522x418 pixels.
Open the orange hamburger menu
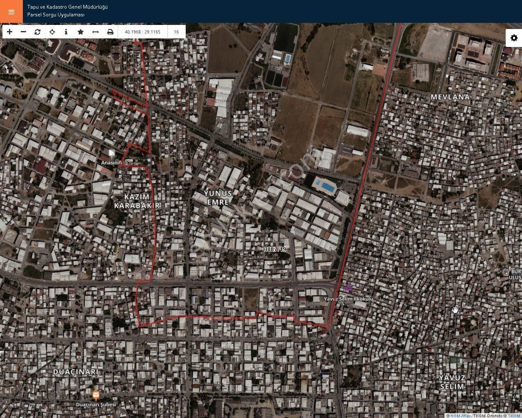[11, 11]
